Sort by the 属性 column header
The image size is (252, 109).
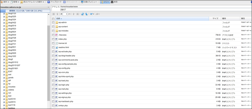(x=246, y=18)
